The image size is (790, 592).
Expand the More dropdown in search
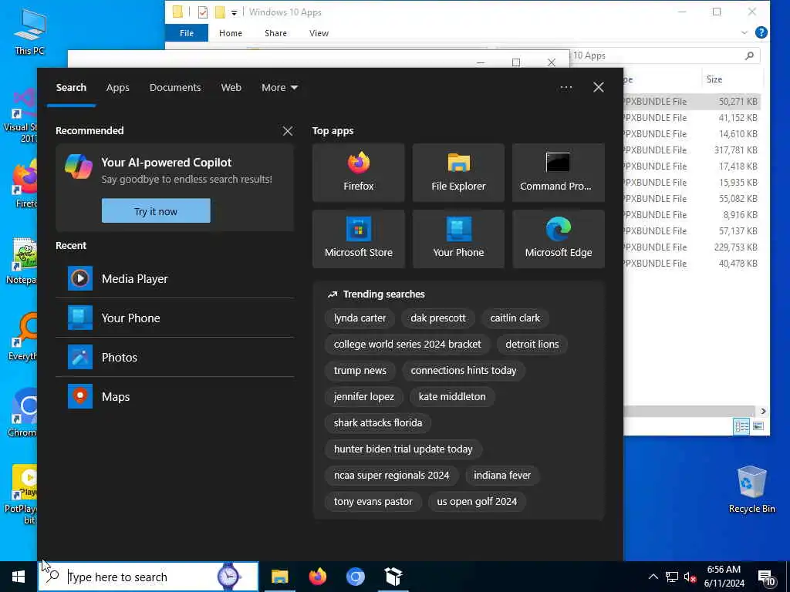pos(279,88)
